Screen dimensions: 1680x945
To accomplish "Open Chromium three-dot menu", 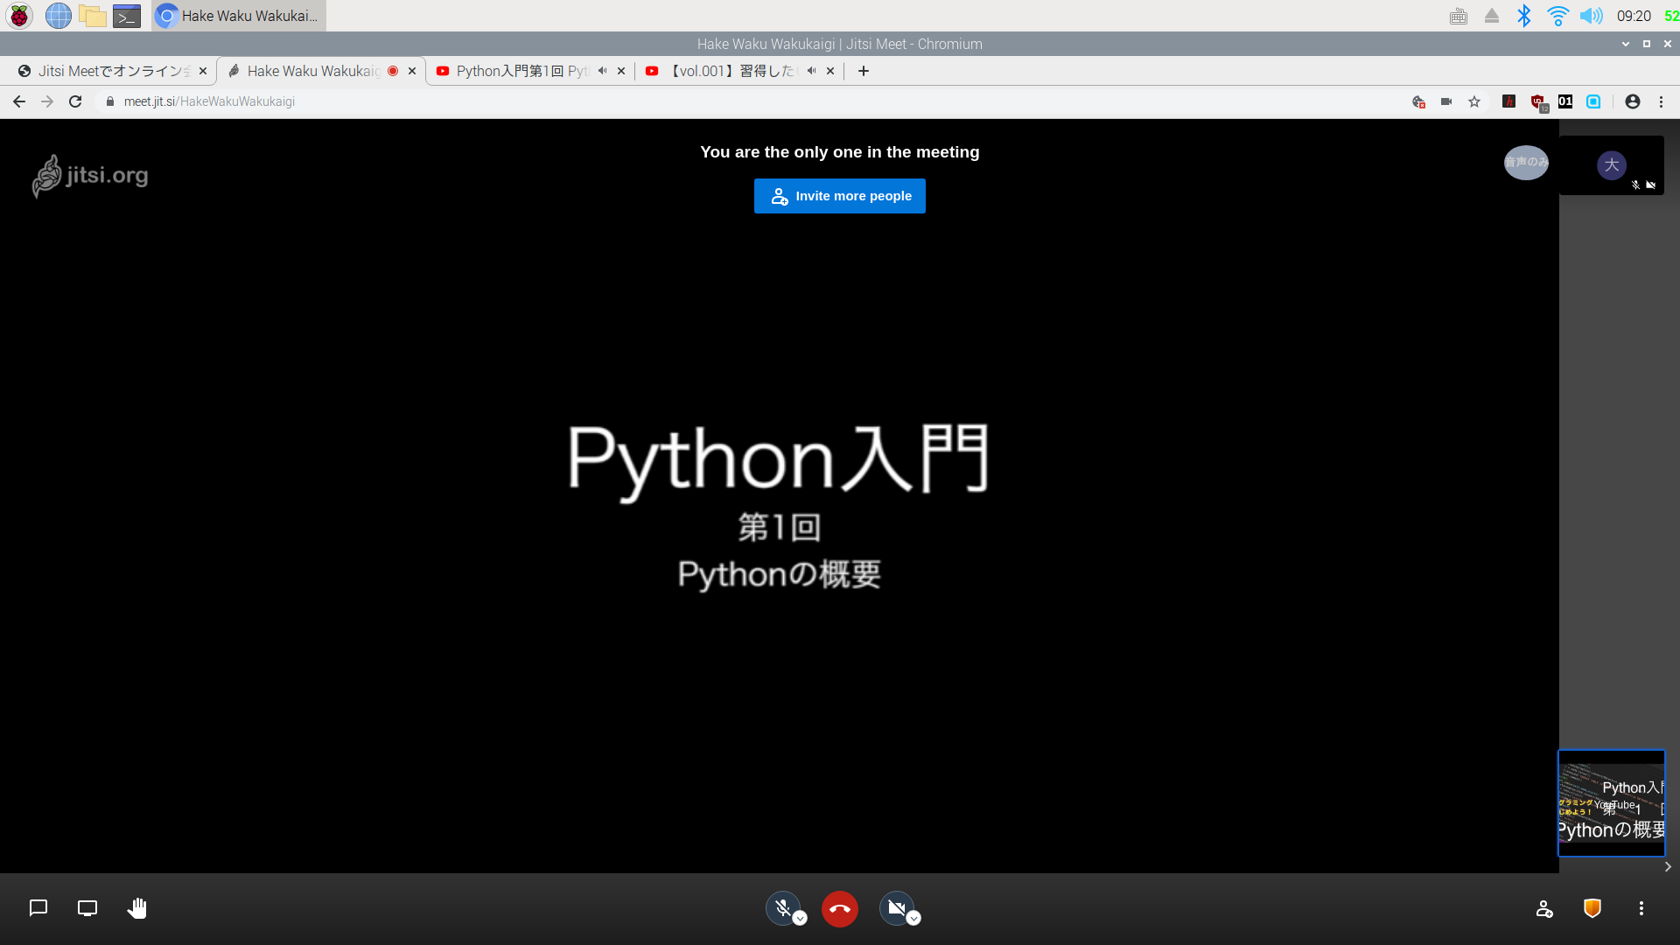I will click(1661, 101).
